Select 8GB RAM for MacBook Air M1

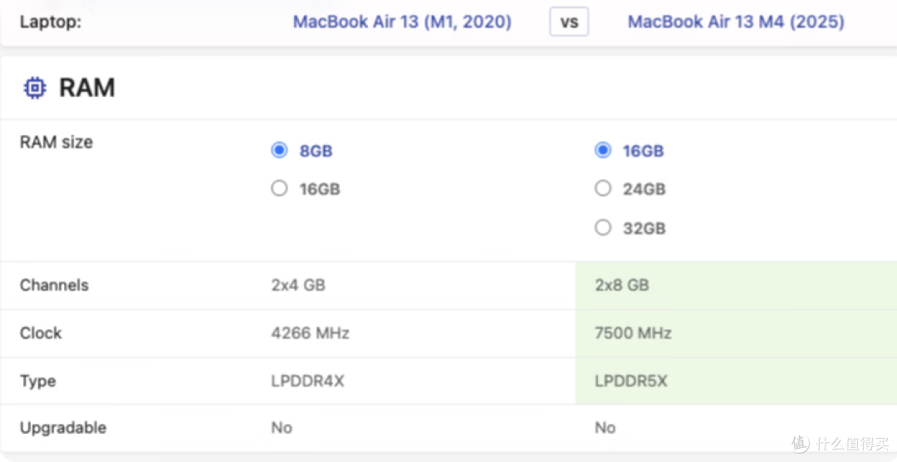(x=279, y=151)
